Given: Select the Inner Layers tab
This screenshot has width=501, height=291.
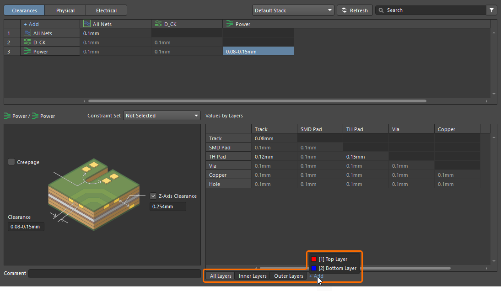Looking at the screenshot, I should pos(253,276).
